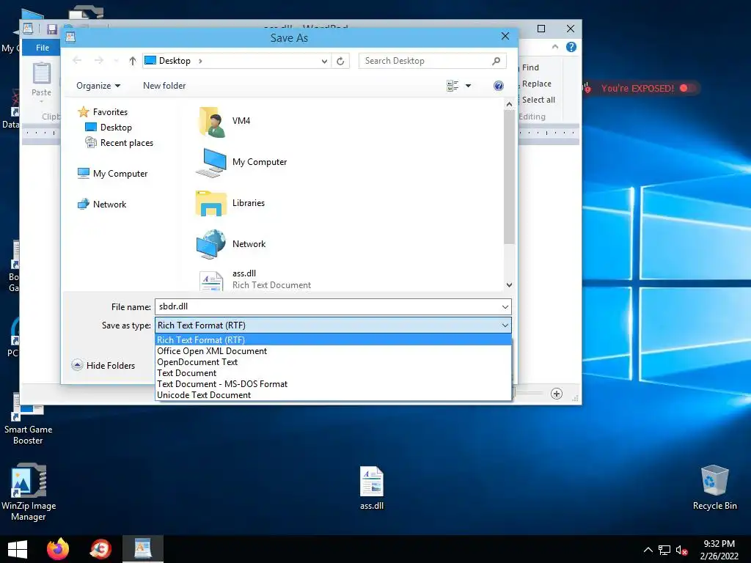Image resolution: width=751 pixels, height=563 pixels.
Task: Click the New folder button
Action: tap(164, 86)
